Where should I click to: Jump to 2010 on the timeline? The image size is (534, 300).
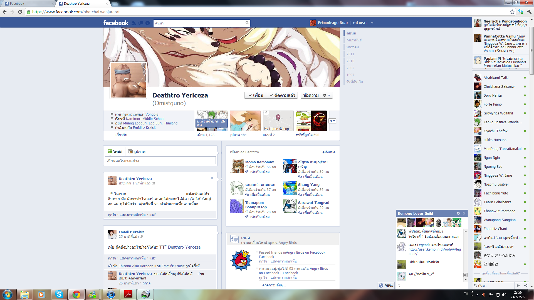click(x=350, y=61)
